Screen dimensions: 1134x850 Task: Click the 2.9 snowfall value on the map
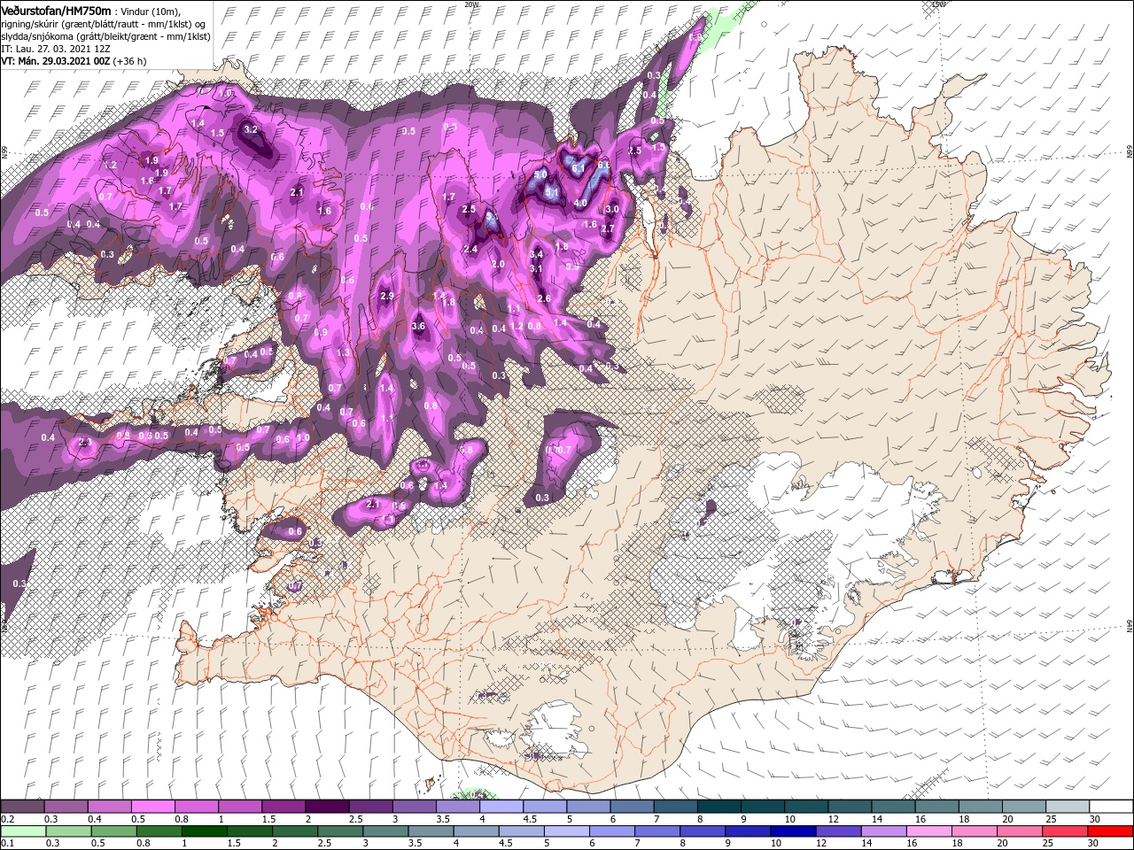(386, 296)
